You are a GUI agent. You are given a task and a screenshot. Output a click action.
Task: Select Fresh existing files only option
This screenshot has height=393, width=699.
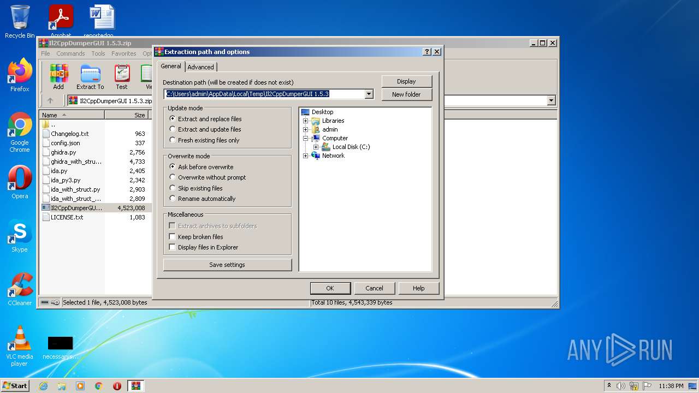pos(204,140)
